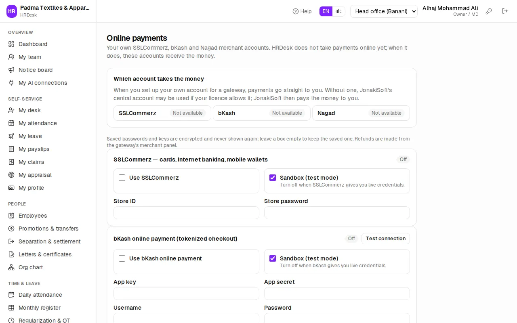
Task: Click the My payslips document icon
Action: click(x=11, y=149)
